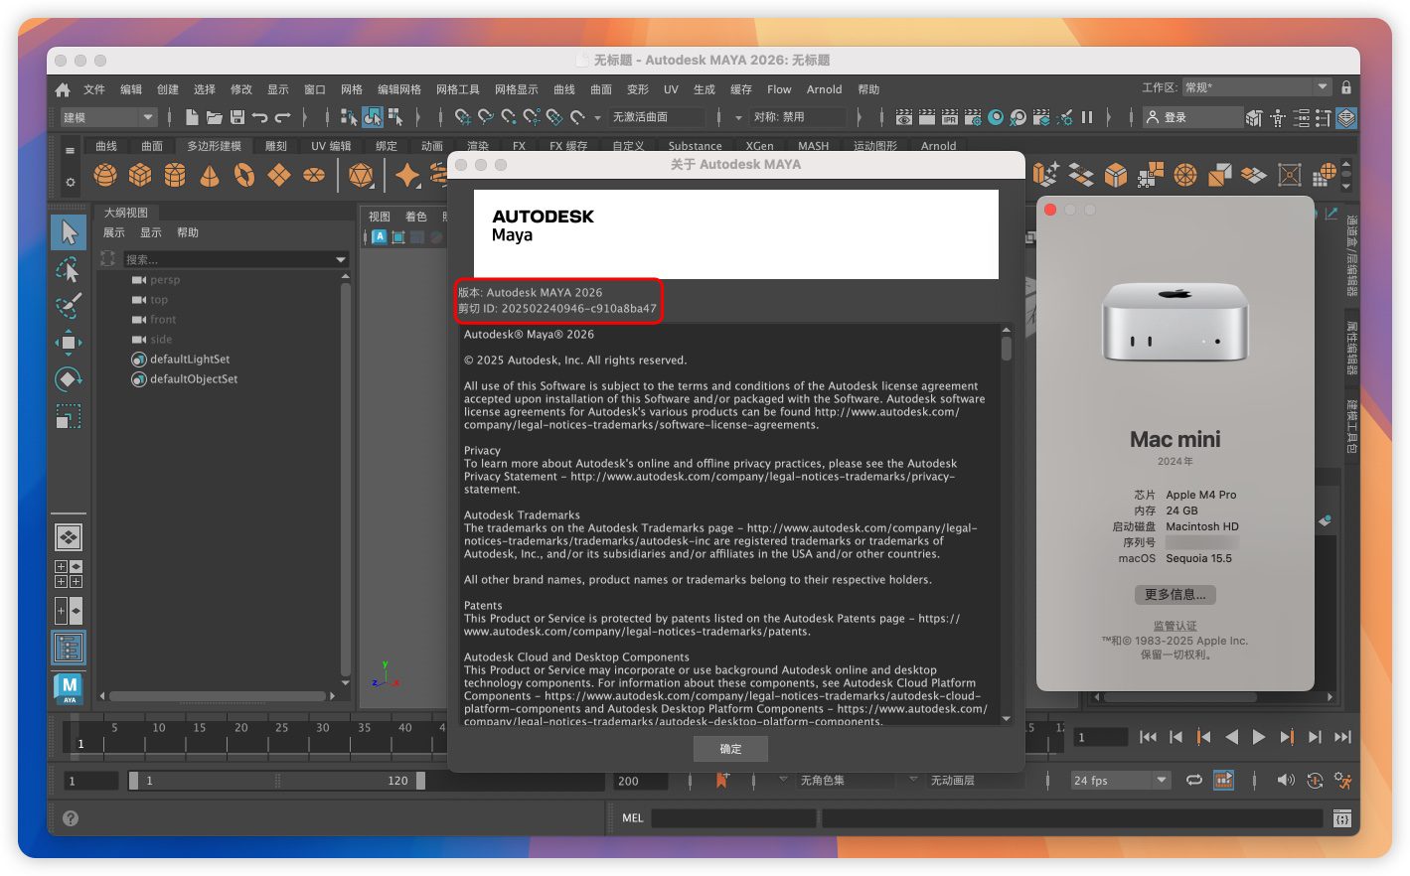Open the Hypershade icon
1410x876 pixels.
coord(996,117)
